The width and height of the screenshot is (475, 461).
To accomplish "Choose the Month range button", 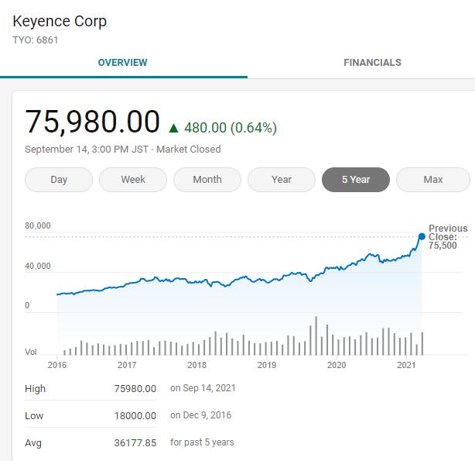I will point(207,180).
